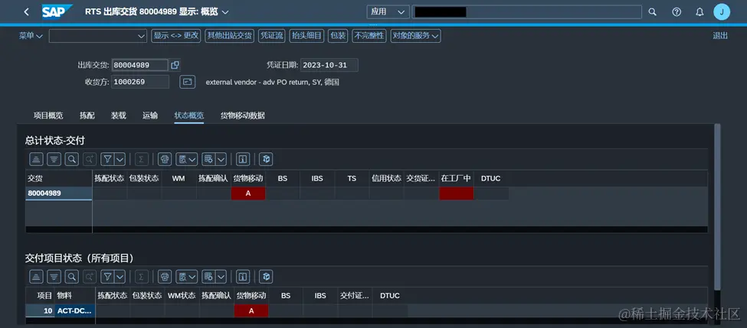Open export dropdown in 交付项目状态 toolbar

pyautogui.click(x=187, y=276)
